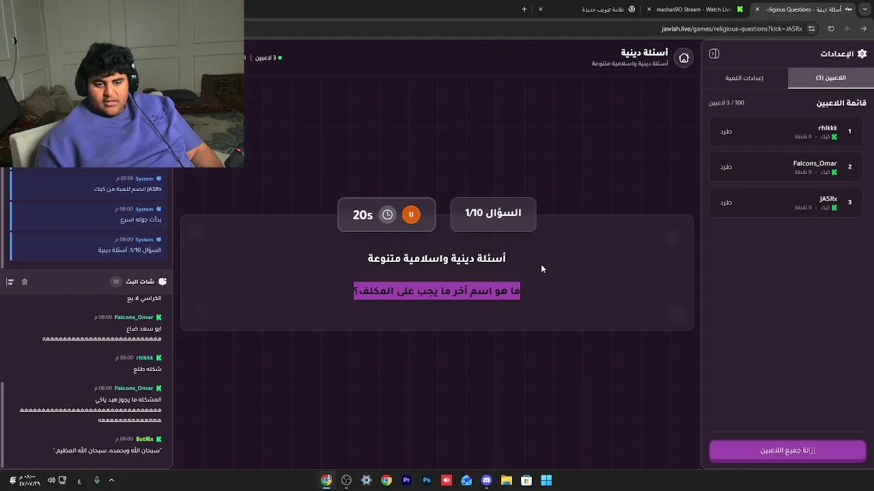Image resolution: width=874 pixels, height=491 pixels.
Task: Open Premiere Pro from taskbar
Action: 406,481
